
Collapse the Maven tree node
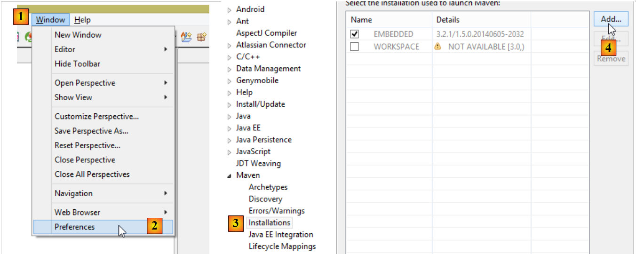[x=230, y=175]
